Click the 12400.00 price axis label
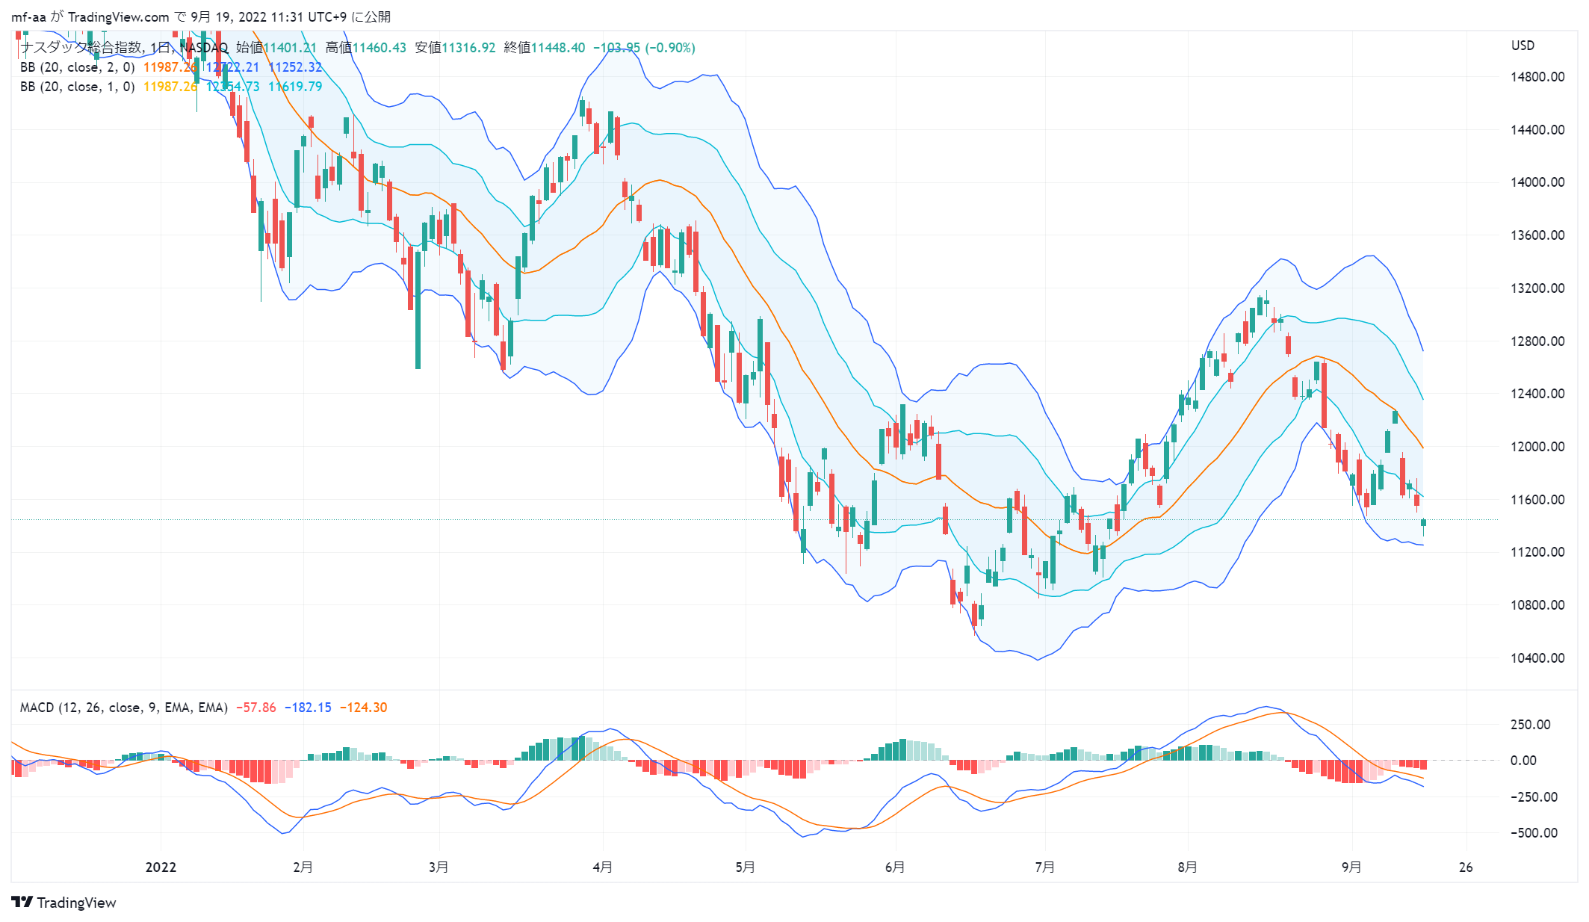The height and width of the screenshot is (922, 1589). click(x=1537, y=394)
